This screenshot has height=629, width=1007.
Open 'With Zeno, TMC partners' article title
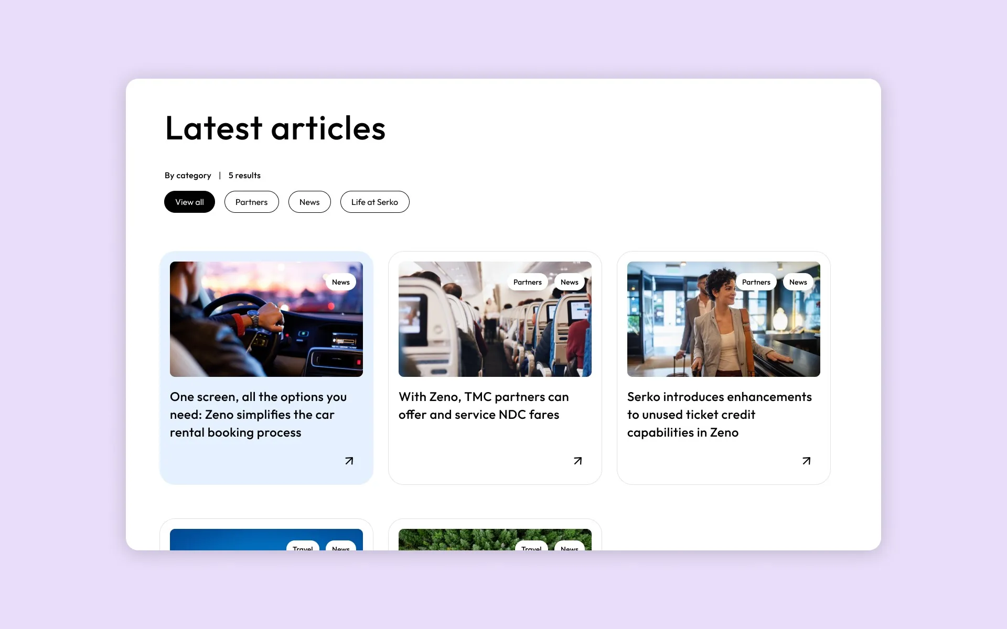coord(483,406)
